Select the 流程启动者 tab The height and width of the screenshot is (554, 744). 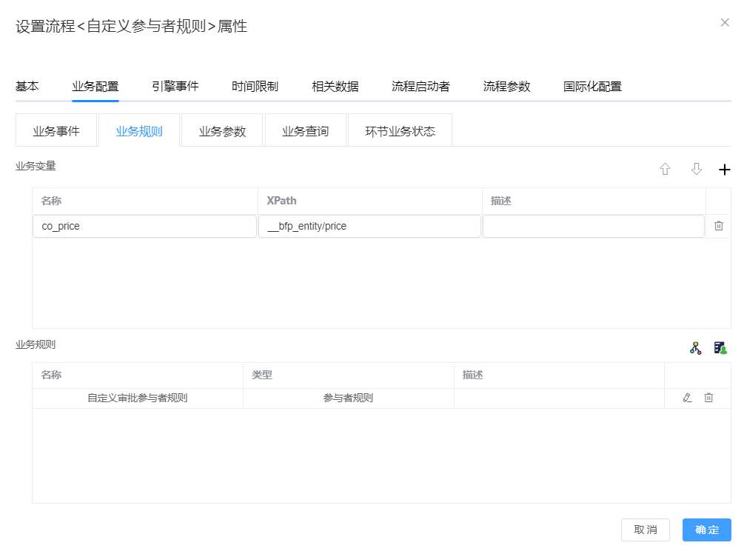420,86
